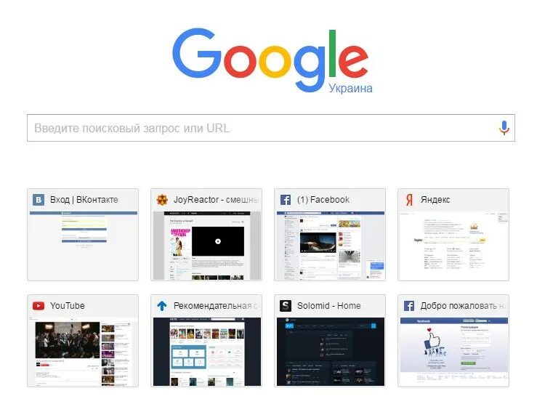
Task: Open the Яндекс page preview thumbnail
Action: pos(453,246)
